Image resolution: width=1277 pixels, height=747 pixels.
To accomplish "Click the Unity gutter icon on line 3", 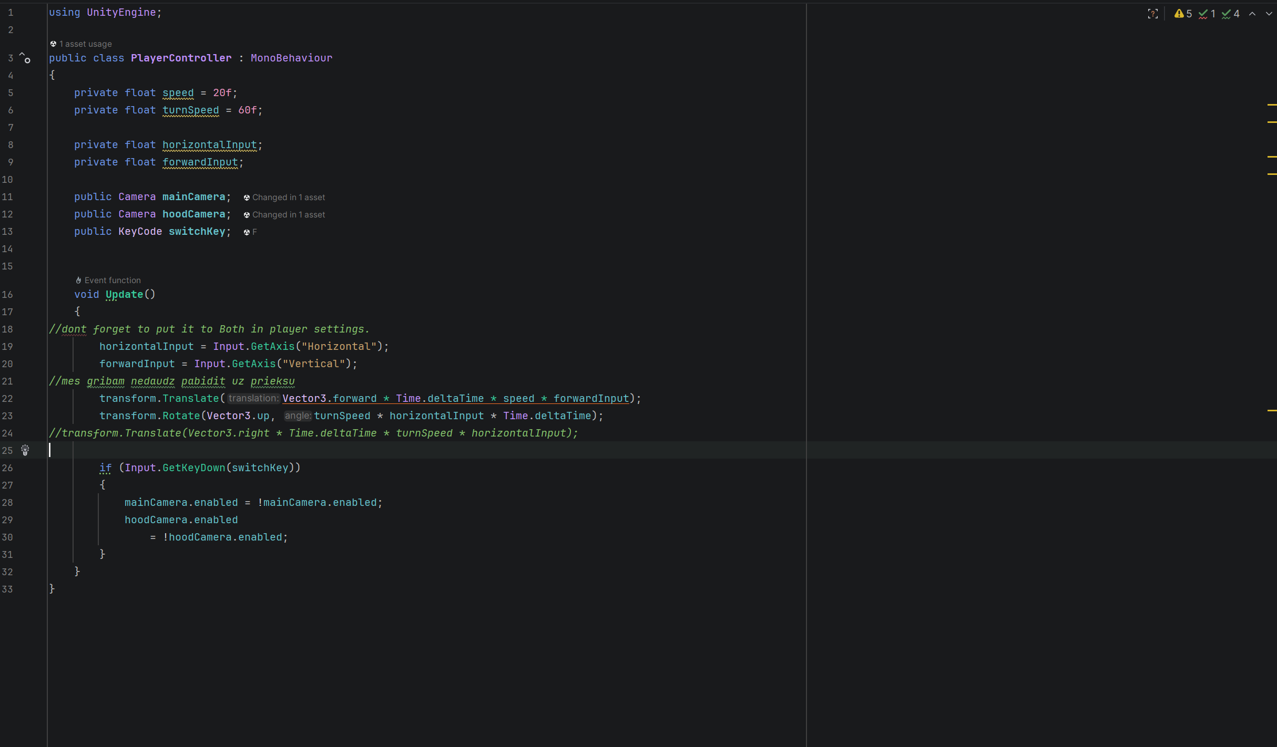I will [25, 58].
